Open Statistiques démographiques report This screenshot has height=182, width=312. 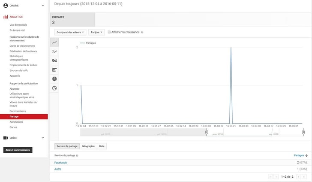(19, 58)
